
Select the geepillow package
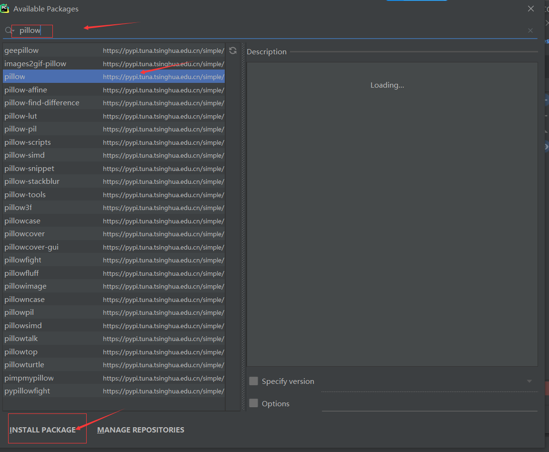pos(114,50)
